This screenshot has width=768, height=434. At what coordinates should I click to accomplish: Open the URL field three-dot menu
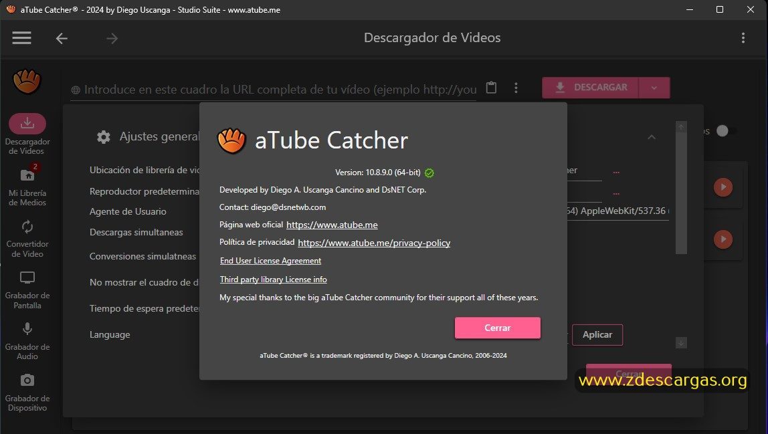point(516,88)
